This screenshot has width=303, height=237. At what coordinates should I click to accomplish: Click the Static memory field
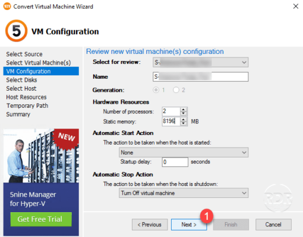[x=171, y=121]
